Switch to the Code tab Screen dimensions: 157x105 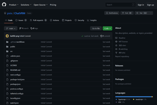(9, 20)
